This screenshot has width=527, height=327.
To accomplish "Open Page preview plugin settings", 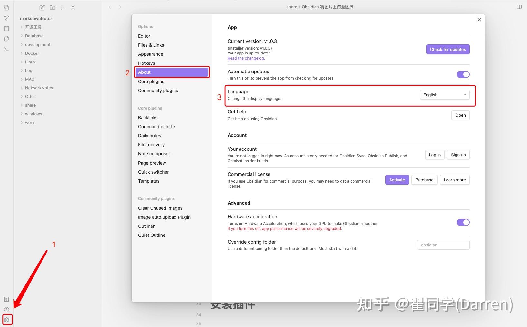I will (x=172, y=163).
